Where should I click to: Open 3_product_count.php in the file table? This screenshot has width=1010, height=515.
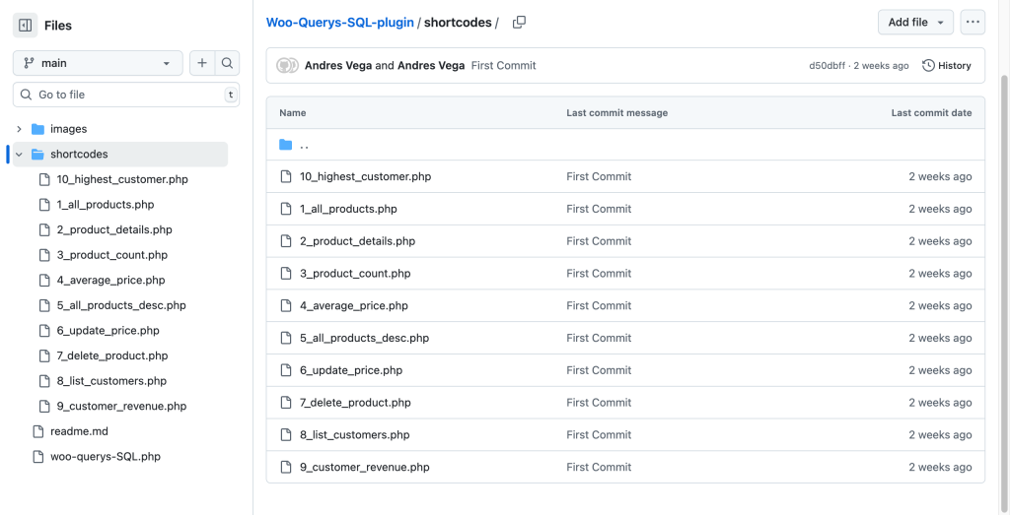point(355,273)
